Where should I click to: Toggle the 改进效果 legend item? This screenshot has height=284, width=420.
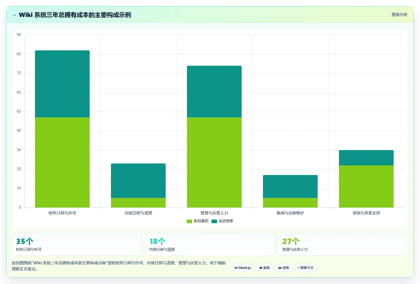[222, 221]
